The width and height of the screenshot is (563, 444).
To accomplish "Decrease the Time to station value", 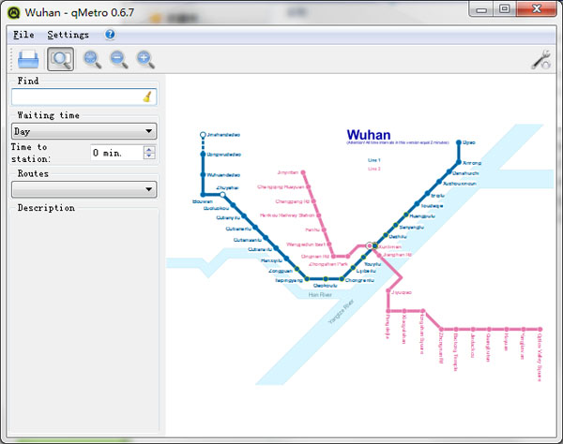I will click(149, 155).
